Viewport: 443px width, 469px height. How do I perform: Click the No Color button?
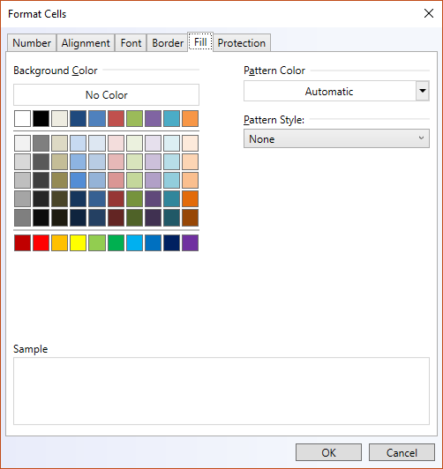[x=106, y=95]
